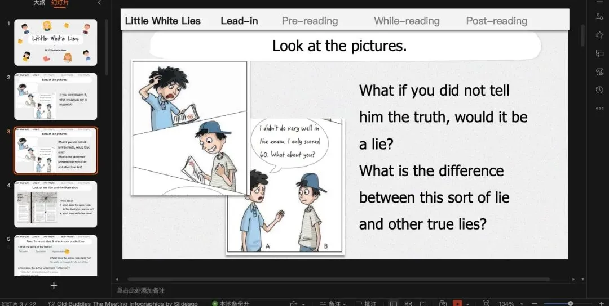Open more options three-dots in right sidebar
This screenshot has width=609, height=306.
pos(599,109)
